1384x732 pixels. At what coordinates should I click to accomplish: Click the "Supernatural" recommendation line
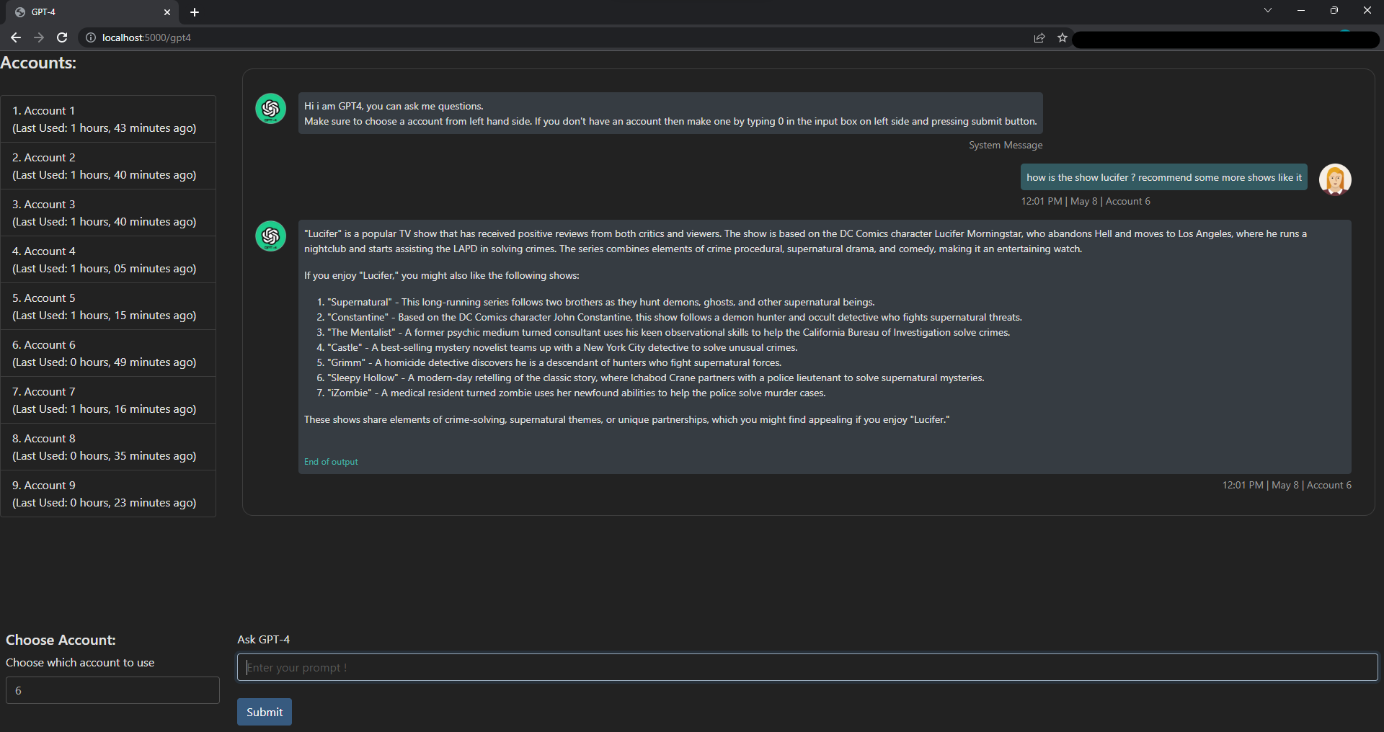[x=595, y=302]
